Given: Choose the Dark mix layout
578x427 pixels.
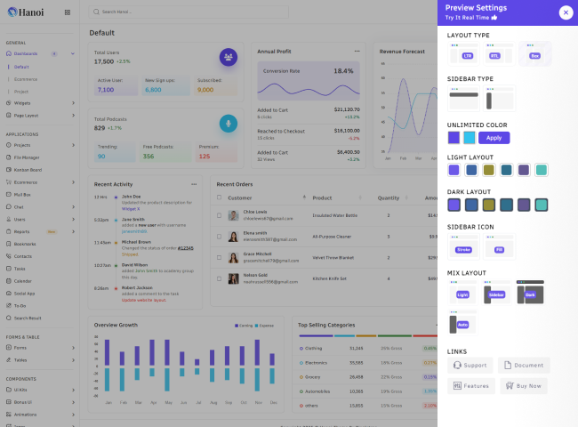Looking at the screenshot, I should pos(530,293).
